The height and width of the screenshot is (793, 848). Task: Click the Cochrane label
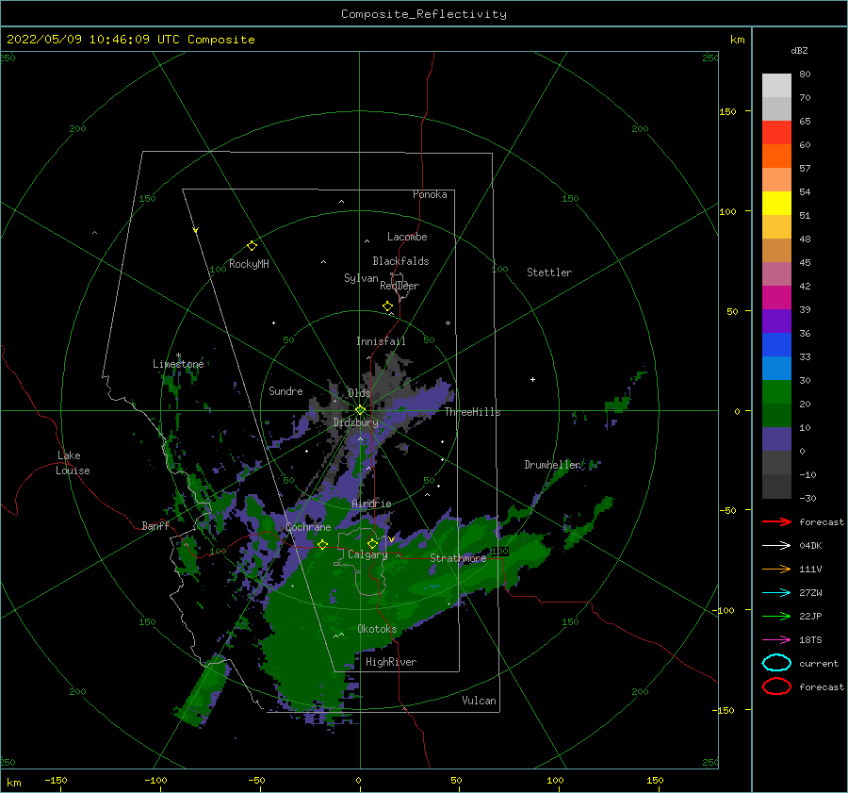(308, 527)
